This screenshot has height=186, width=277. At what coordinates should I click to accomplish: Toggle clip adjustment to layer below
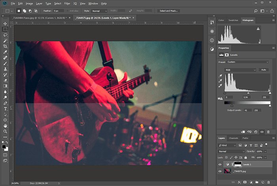[243, 132]
